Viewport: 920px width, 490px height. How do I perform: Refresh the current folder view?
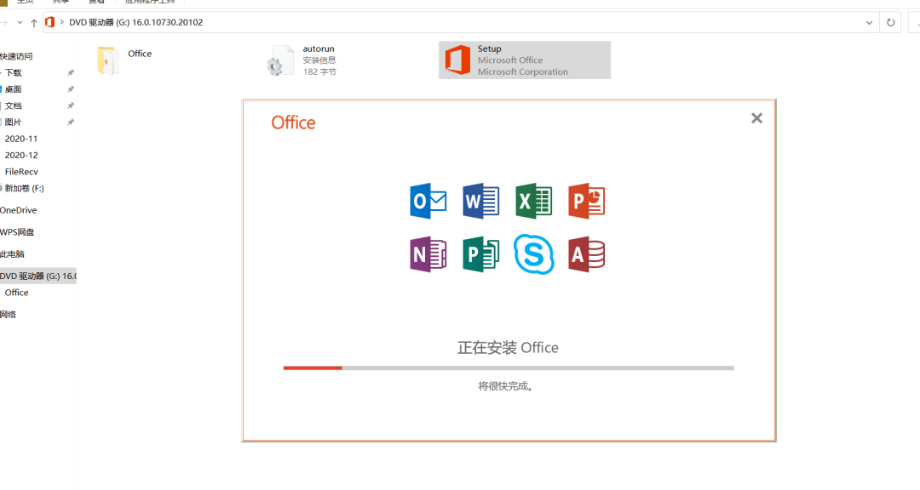click(891, 23)
